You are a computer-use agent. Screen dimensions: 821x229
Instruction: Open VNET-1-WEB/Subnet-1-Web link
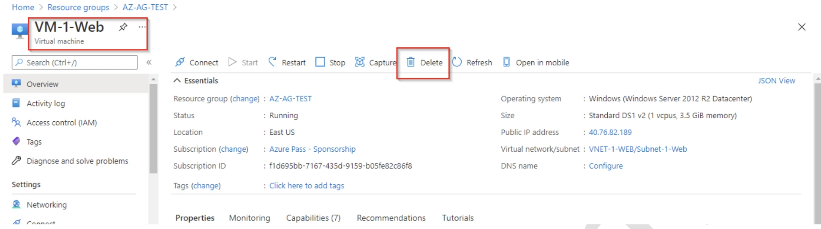638,149
